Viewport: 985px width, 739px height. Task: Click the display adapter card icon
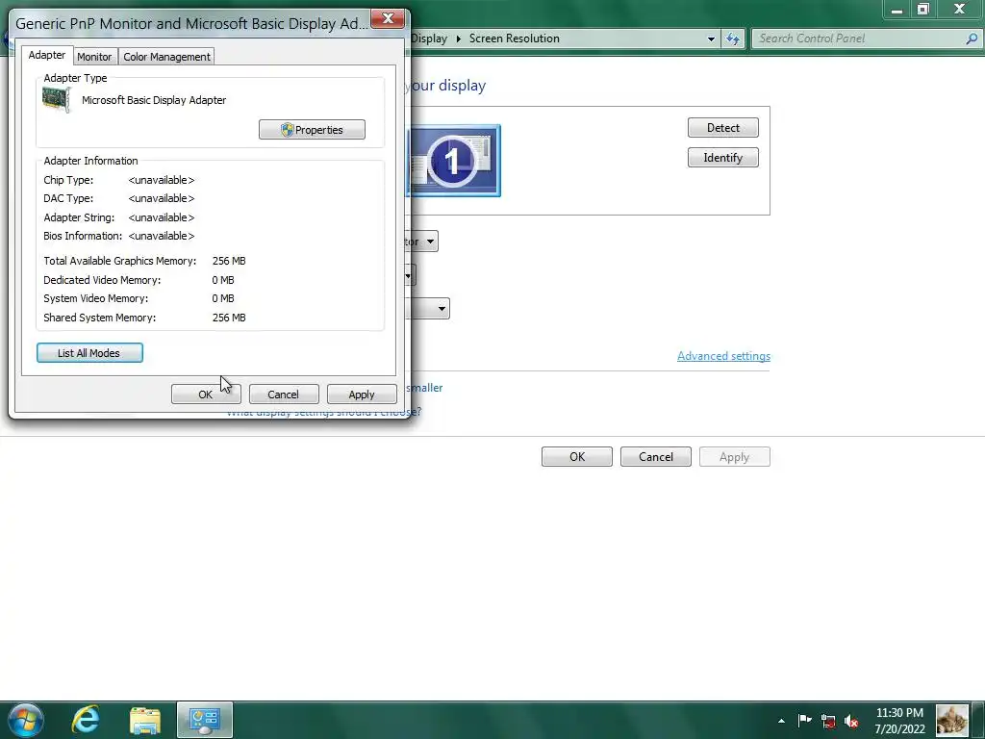56,100
